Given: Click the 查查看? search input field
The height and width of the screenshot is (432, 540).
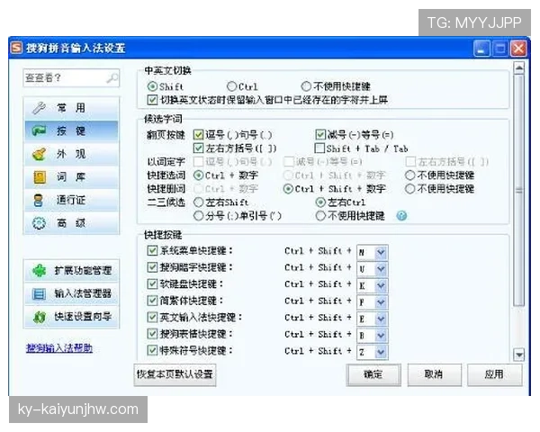Looking at the screenshot, I should pos(71,78).
